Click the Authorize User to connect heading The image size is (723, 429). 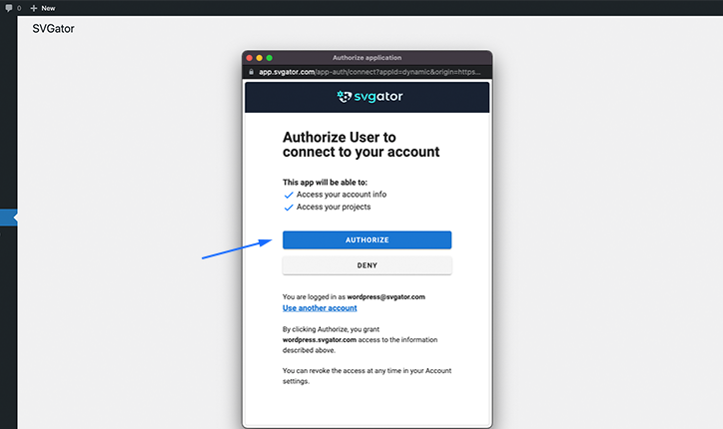361,145
